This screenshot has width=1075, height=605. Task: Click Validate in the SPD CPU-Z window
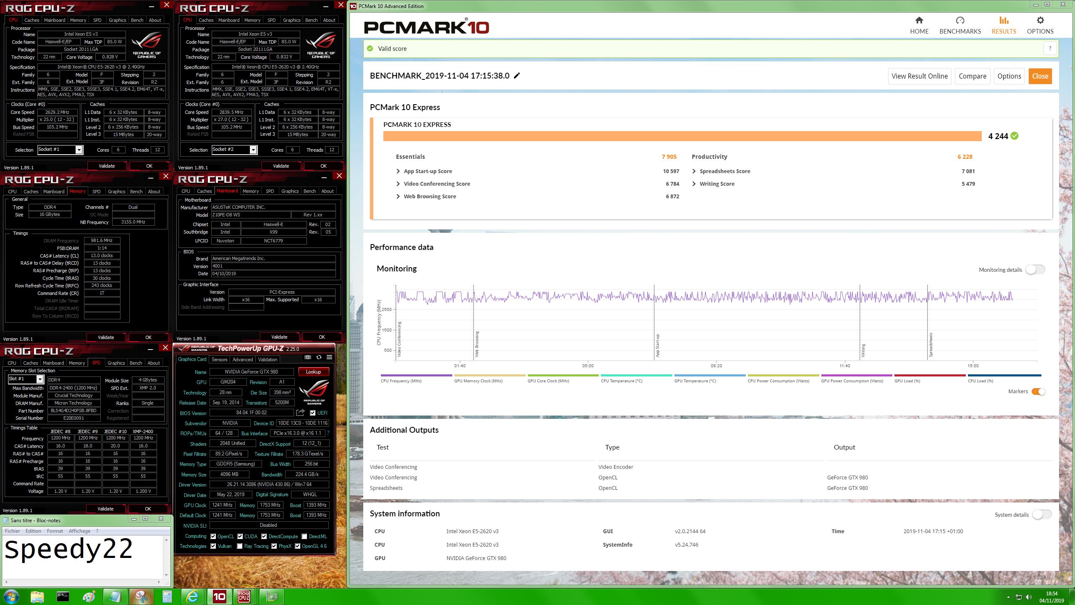coord(105,508)
